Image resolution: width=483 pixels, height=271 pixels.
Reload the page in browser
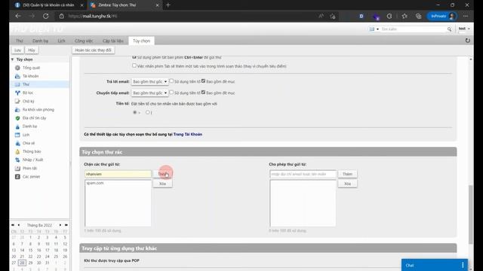(x=45, y=16)
